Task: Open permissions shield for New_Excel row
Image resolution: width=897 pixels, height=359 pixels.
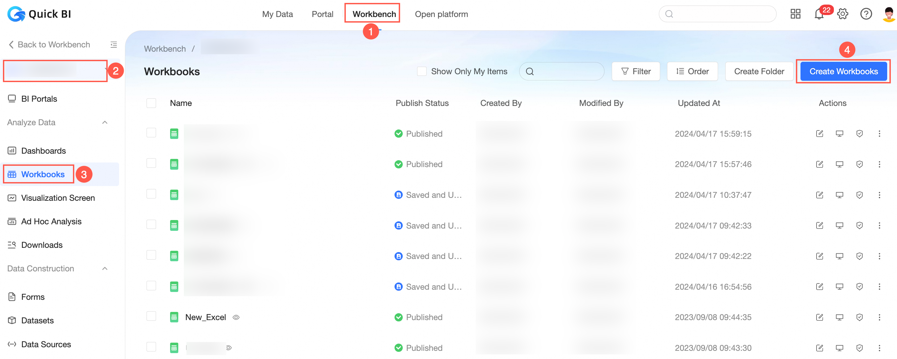Action: (859, 317)
